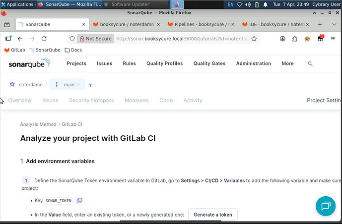Reload the page
Viewport: 342px width, 224px height.
[44, 39]
